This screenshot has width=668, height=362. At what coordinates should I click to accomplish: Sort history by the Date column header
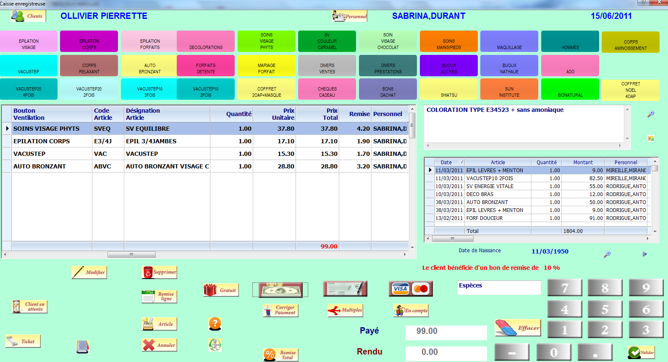[x=446, y=162]
